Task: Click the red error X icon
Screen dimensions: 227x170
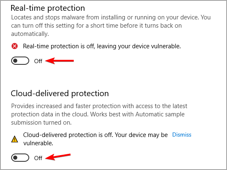Action: coord(14,46)
